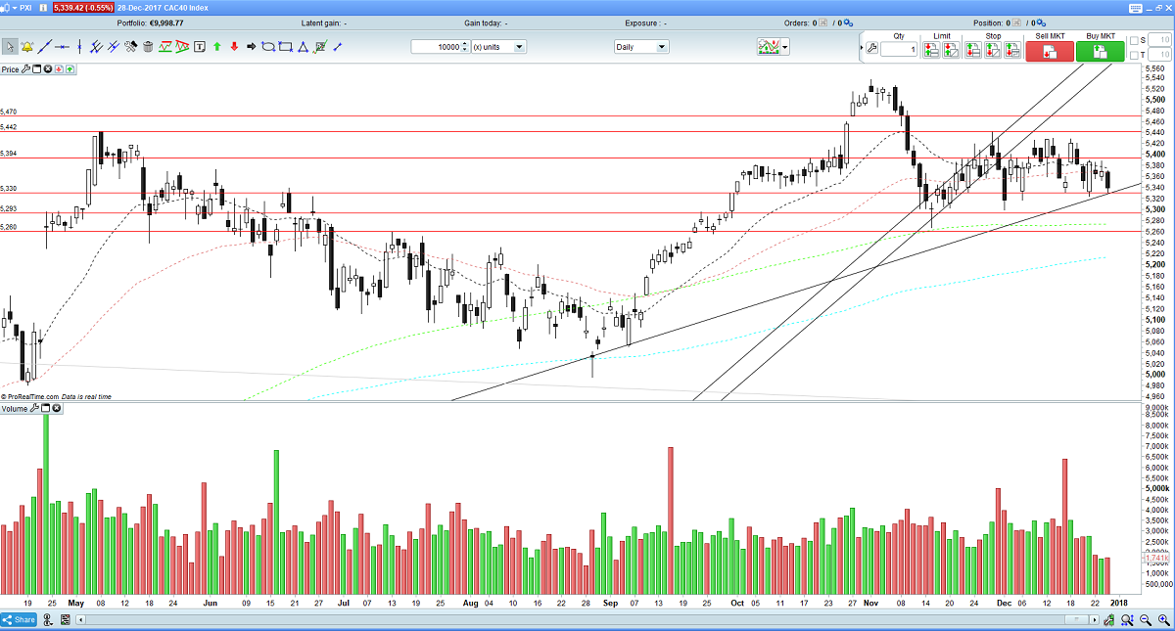Select the cursor pointer tool
The width and height of the screenshot is (1175, 631).
10,46
